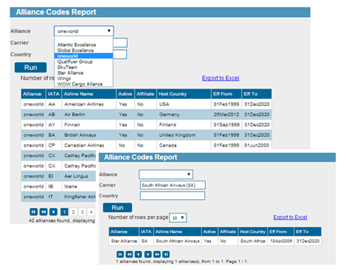The image size is (346, 270).
Task: Select Canadian Airlines cell
Action: (x=89, y=145)
